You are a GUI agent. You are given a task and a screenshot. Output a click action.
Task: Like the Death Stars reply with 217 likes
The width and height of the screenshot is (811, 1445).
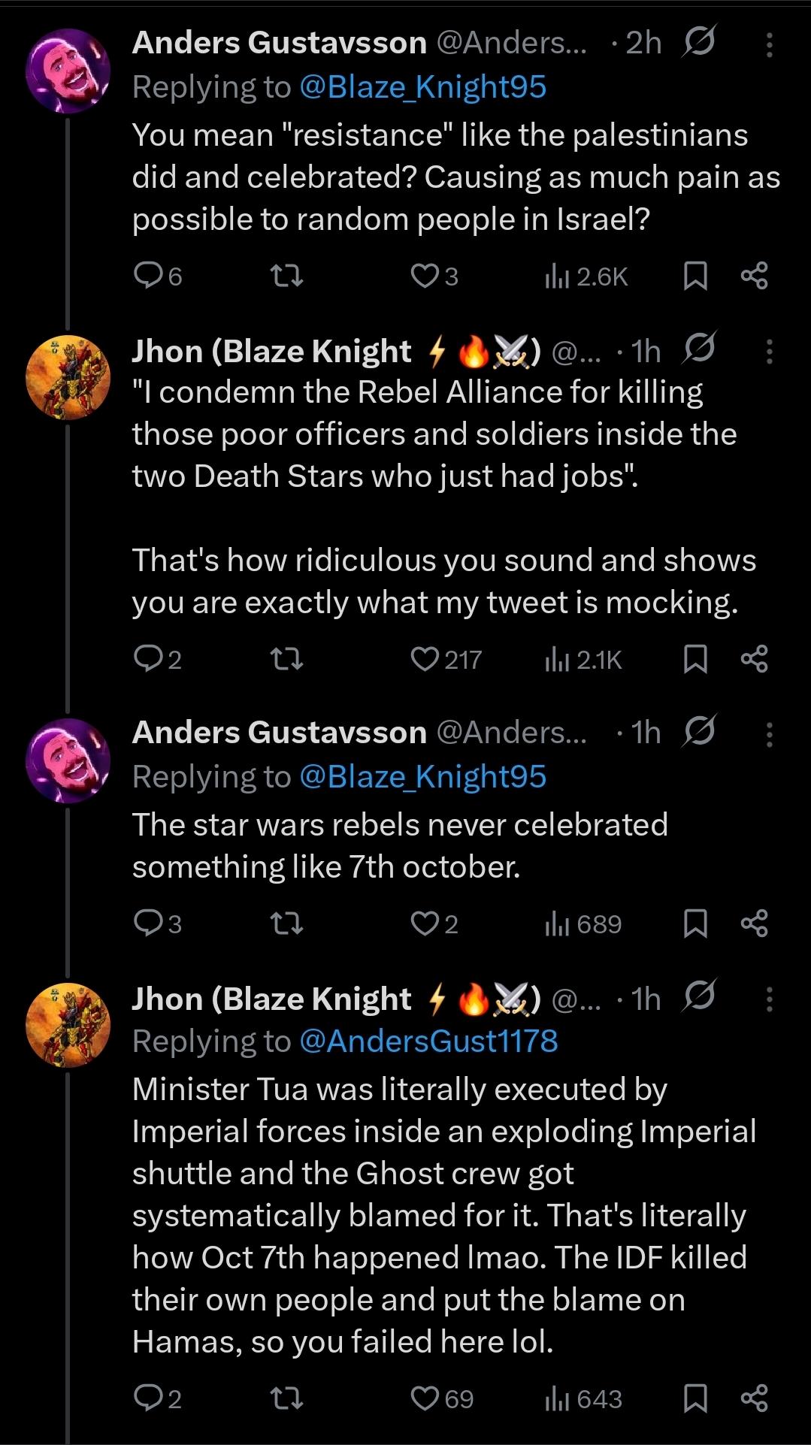[x=425, y=660]
